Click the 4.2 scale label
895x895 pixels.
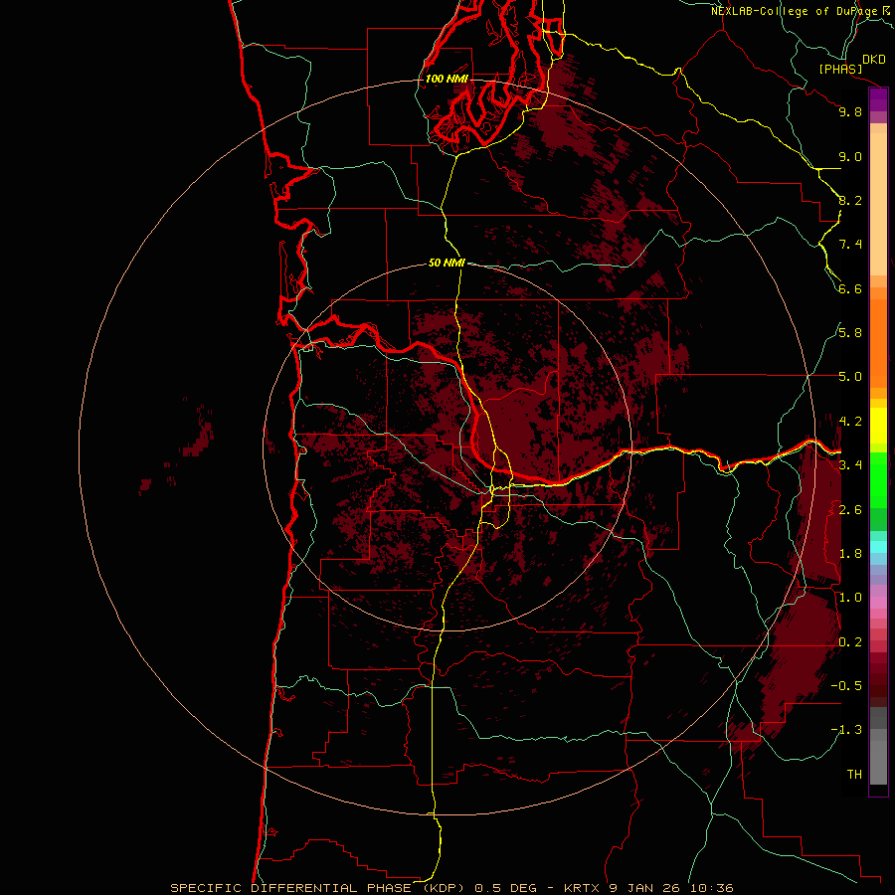(x=850, y=422)
